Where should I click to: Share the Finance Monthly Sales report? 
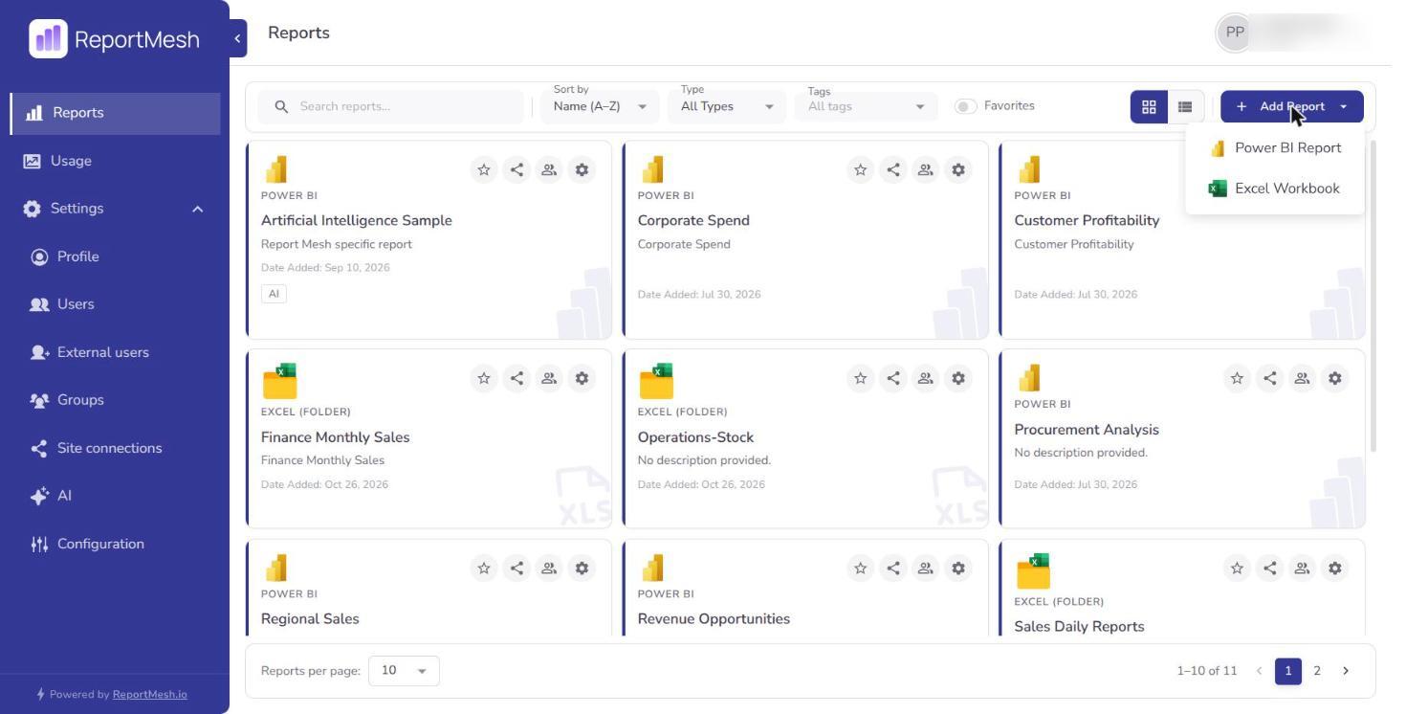tap(516, 378)
